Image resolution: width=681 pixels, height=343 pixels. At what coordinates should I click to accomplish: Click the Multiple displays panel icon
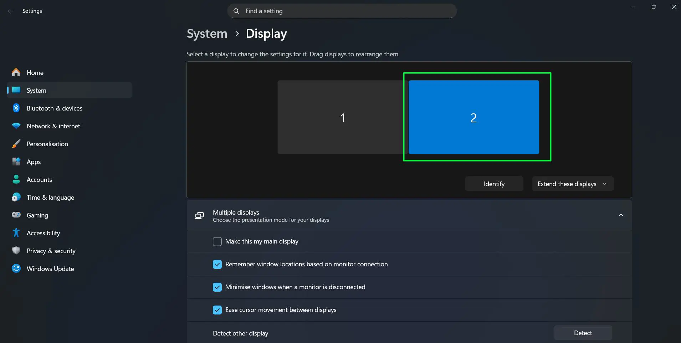[199, 215]
